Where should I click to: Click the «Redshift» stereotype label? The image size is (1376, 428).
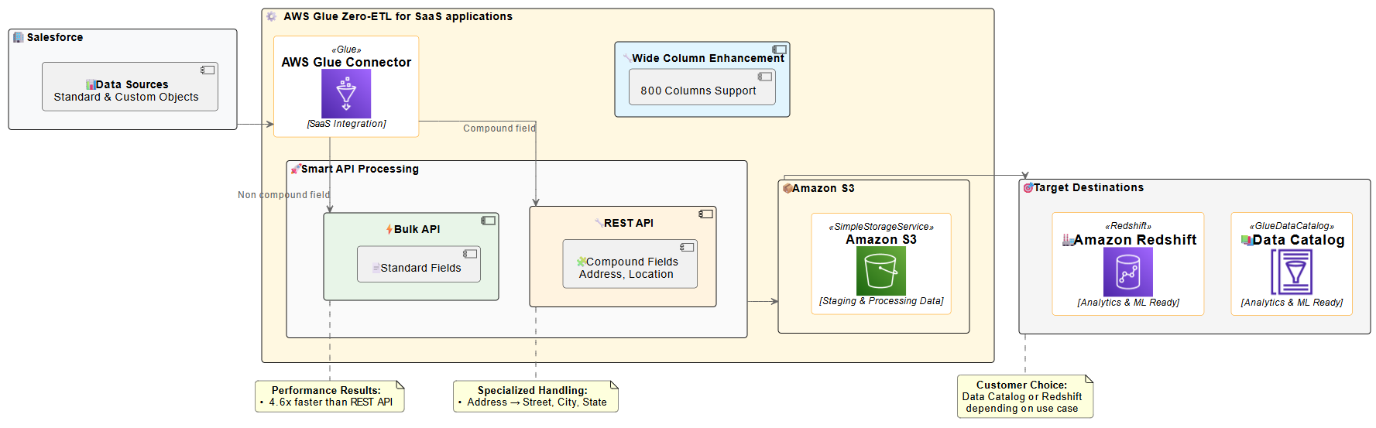(1128, 226)
